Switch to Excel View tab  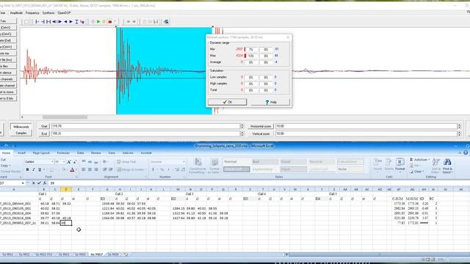point(112,153)
